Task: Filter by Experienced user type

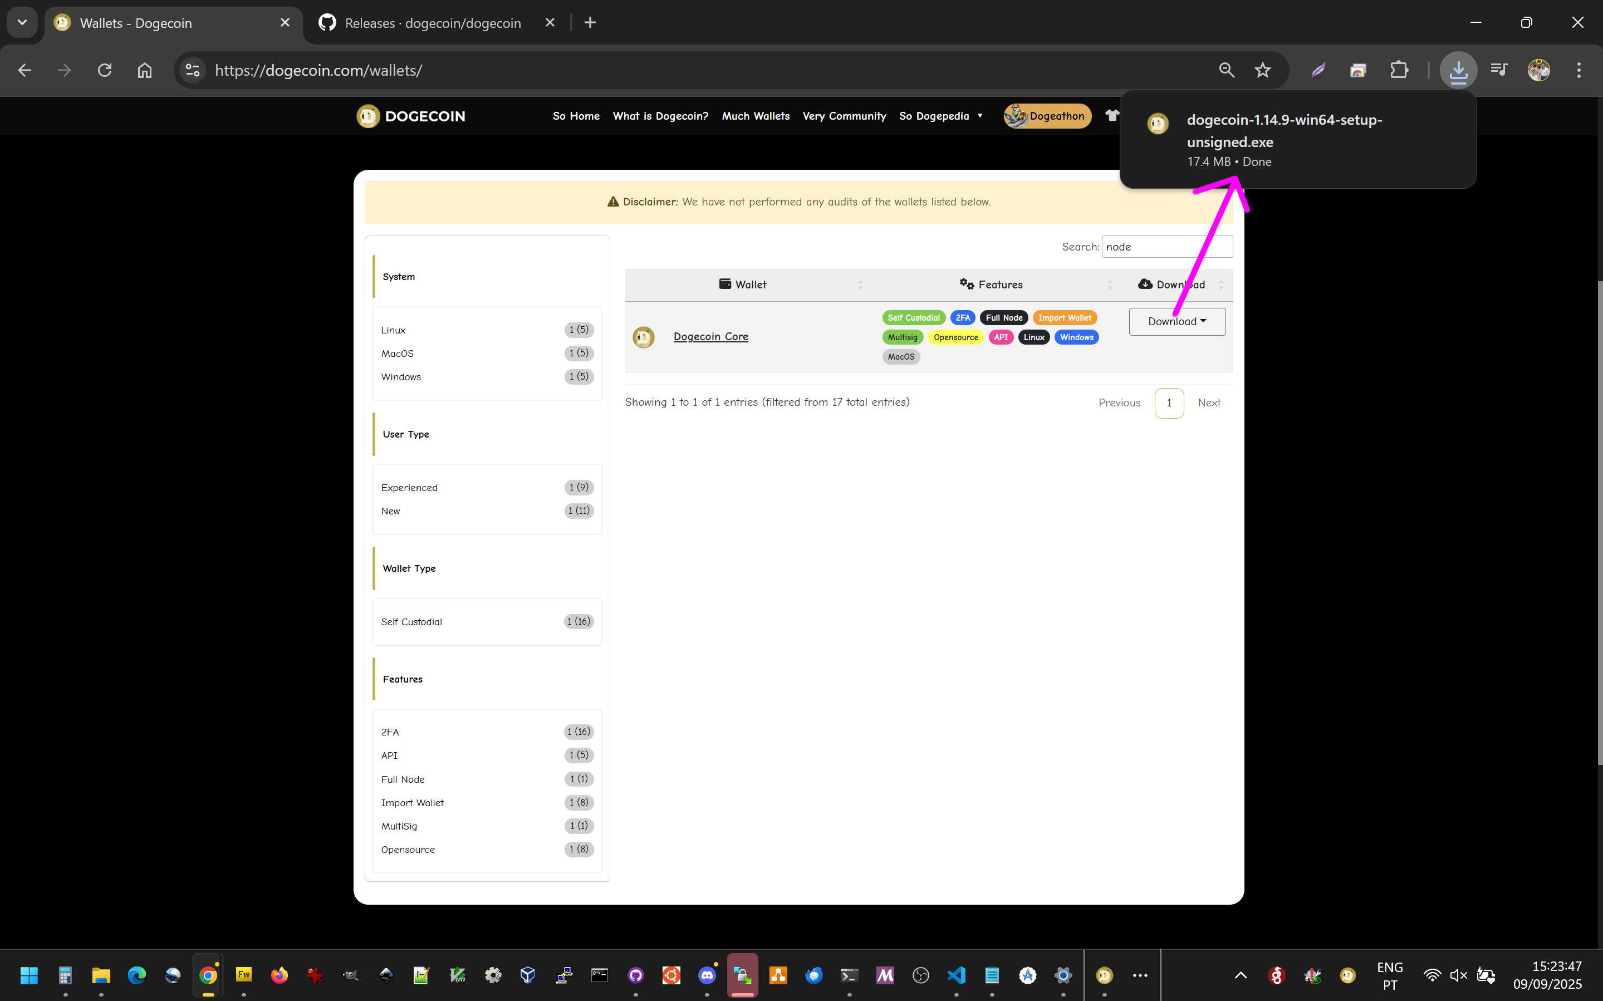Action: pos(487,487)
